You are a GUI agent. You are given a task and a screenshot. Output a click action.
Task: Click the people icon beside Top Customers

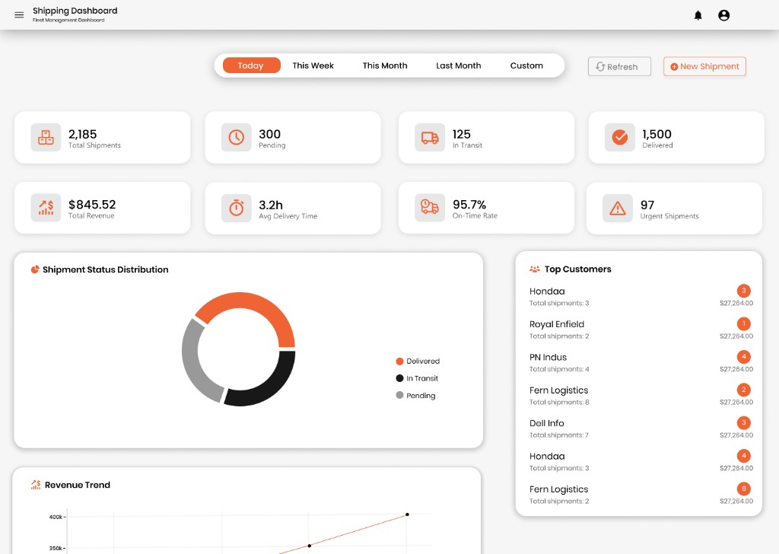point(535,269)
